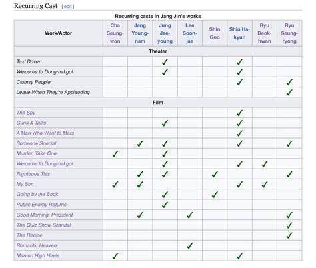The width and height of the screenshot is (316, 268).
Task: Click Lee Soon-jae checkmark in Romantic Heaven row
Action: 190,246
